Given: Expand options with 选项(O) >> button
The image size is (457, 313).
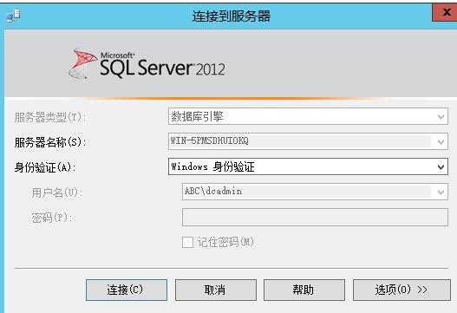Looking at the screenshot, I should pyautogui.click(x=402, y=290).
